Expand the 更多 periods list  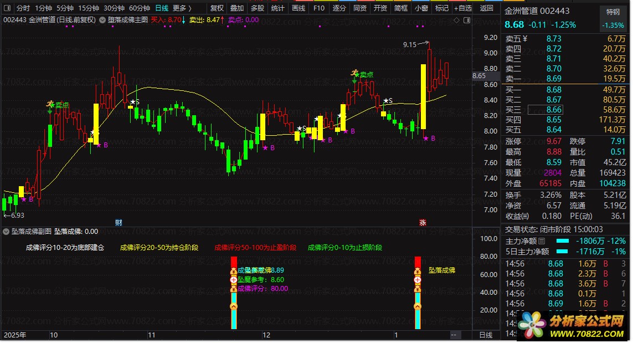click(x=182, y=8)
